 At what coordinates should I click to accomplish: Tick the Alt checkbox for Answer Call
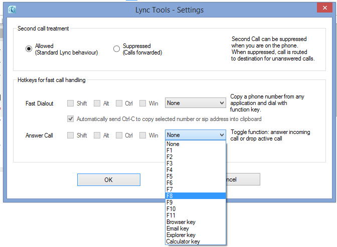coord(97,135)
